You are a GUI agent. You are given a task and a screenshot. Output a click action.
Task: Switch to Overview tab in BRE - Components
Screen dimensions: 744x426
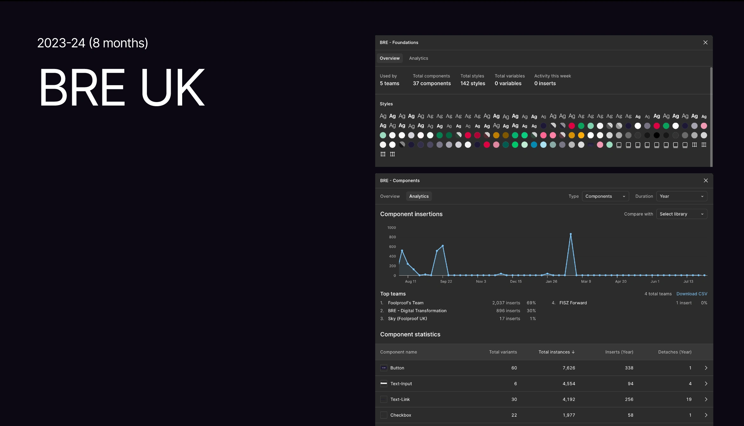click(x=390, y=196)
